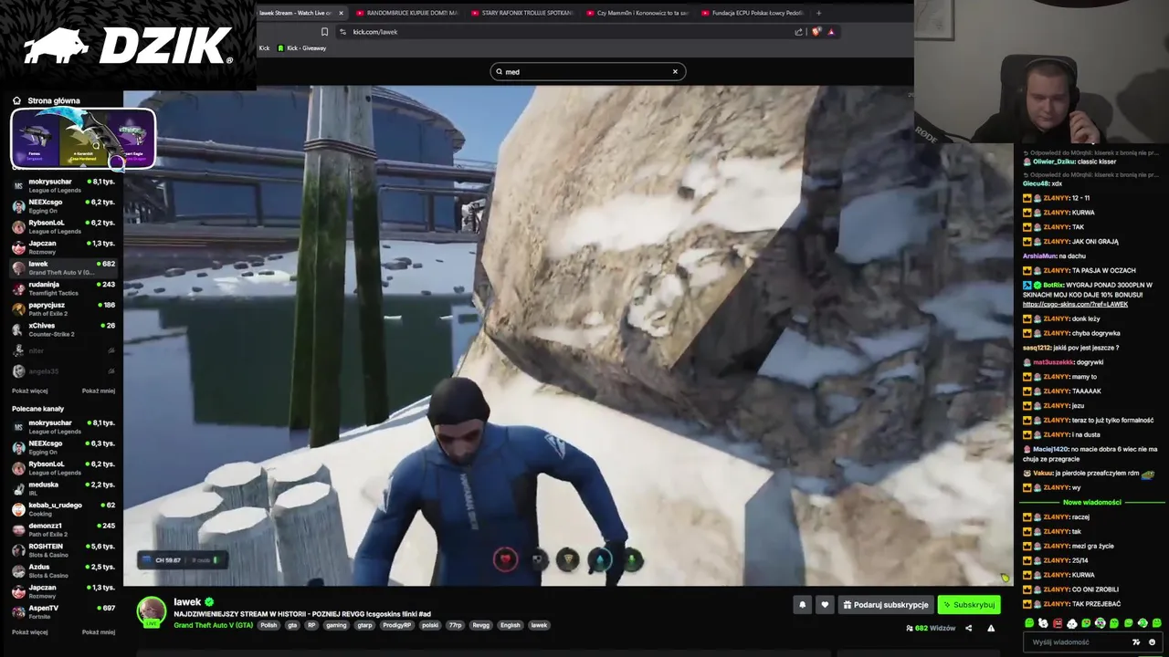The width and height of the screenshot is (1169, 657).
Task: Switch to the Czy Mamm0n i Kononowicz tab
Action: pos(637,13)
